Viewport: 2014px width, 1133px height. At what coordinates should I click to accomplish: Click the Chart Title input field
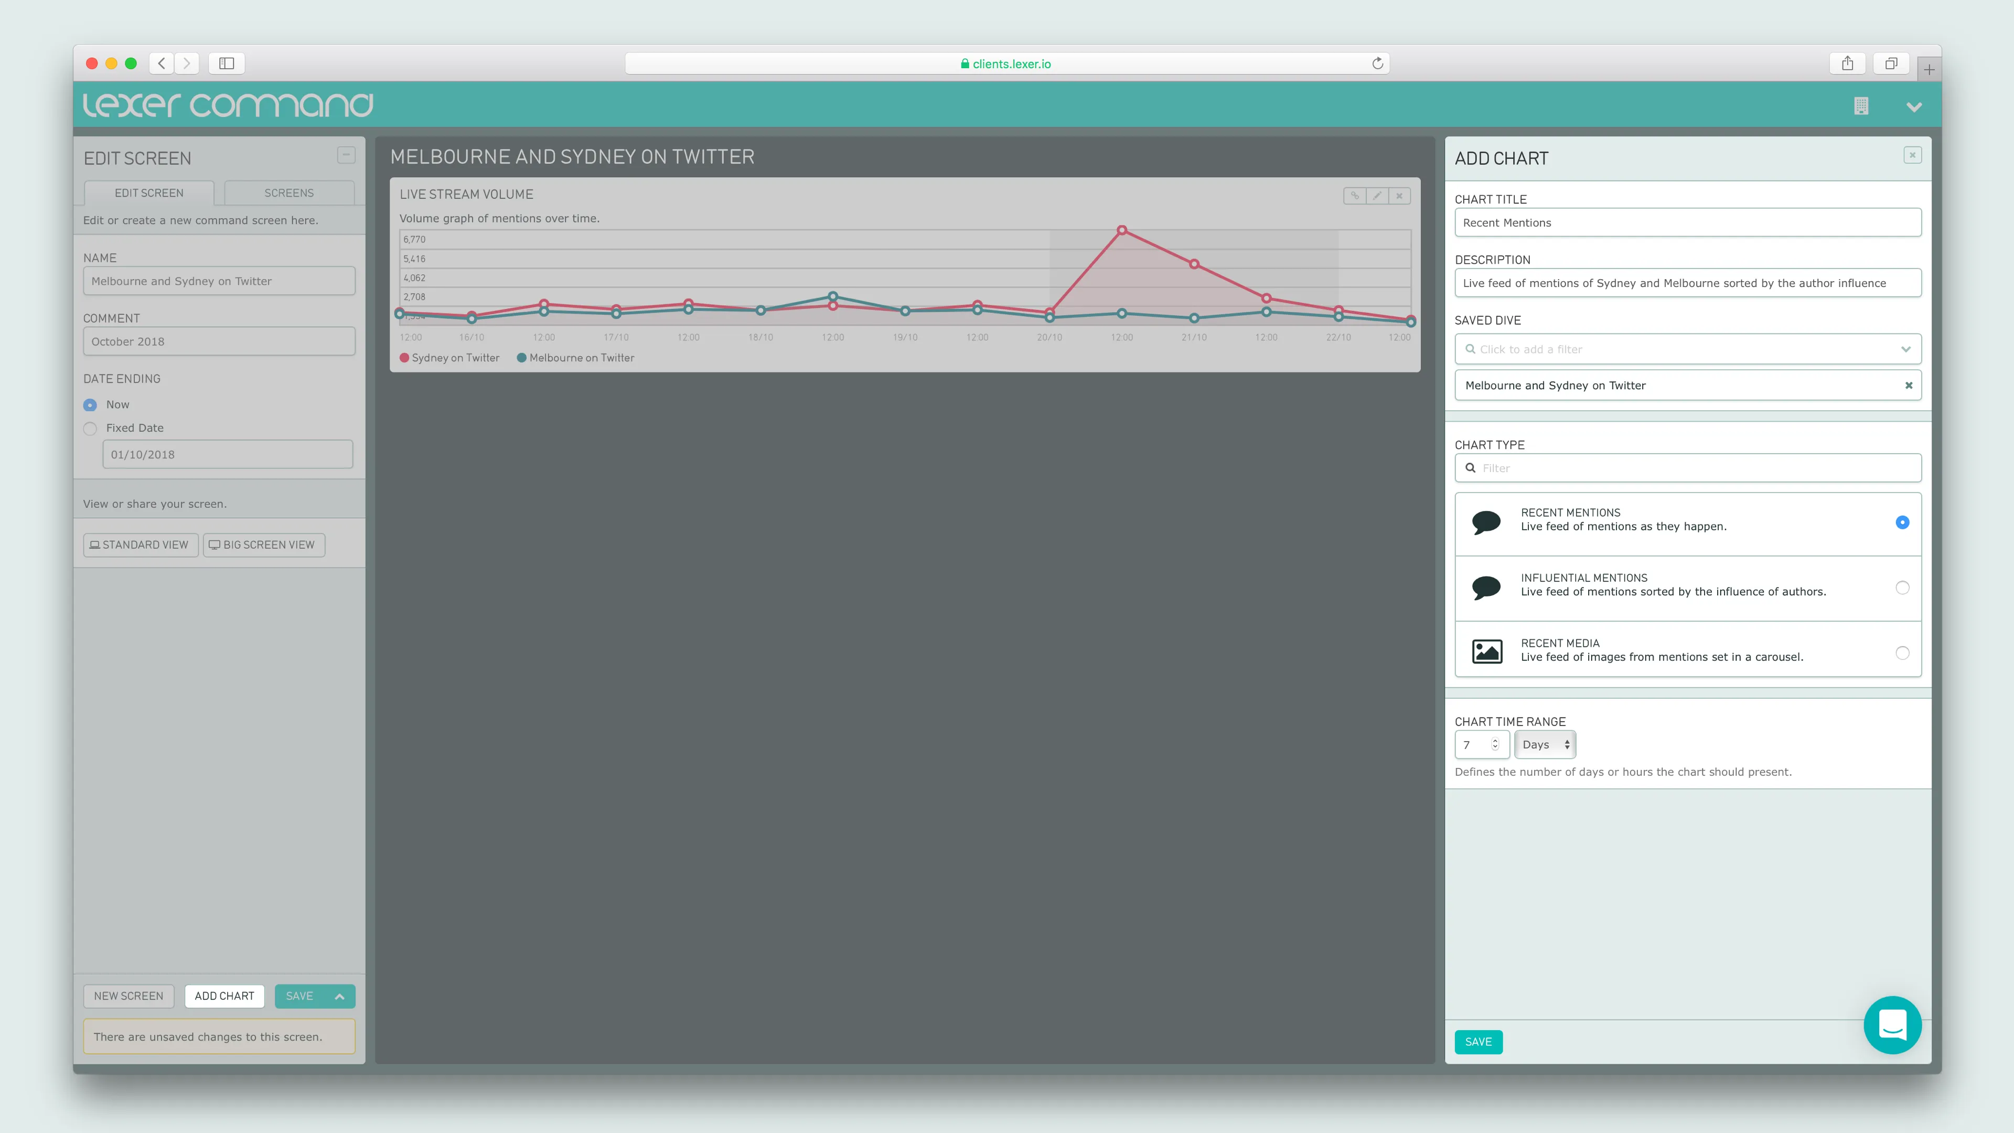[x=1687, y=223]
